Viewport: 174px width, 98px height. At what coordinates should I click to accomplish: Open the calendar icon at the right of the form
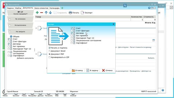[154, 40]
